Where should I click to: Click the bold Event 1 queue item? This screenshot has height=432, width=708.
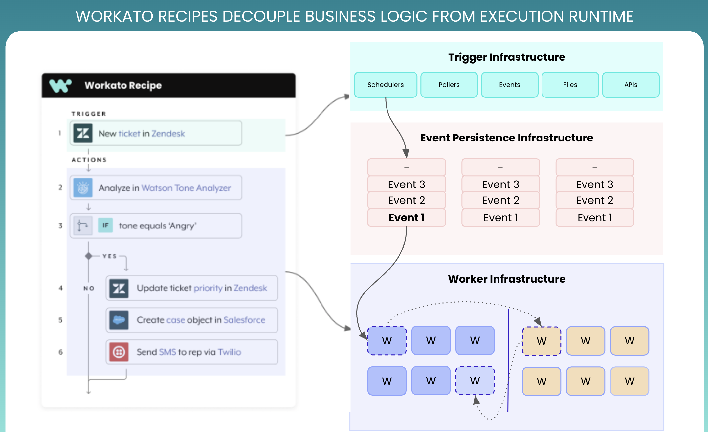pyautogui.click(x=407, y=218)
